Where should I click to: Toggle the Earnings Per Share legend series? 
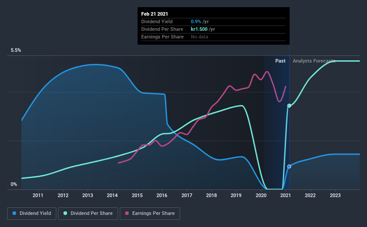click(x=150, y=214)
